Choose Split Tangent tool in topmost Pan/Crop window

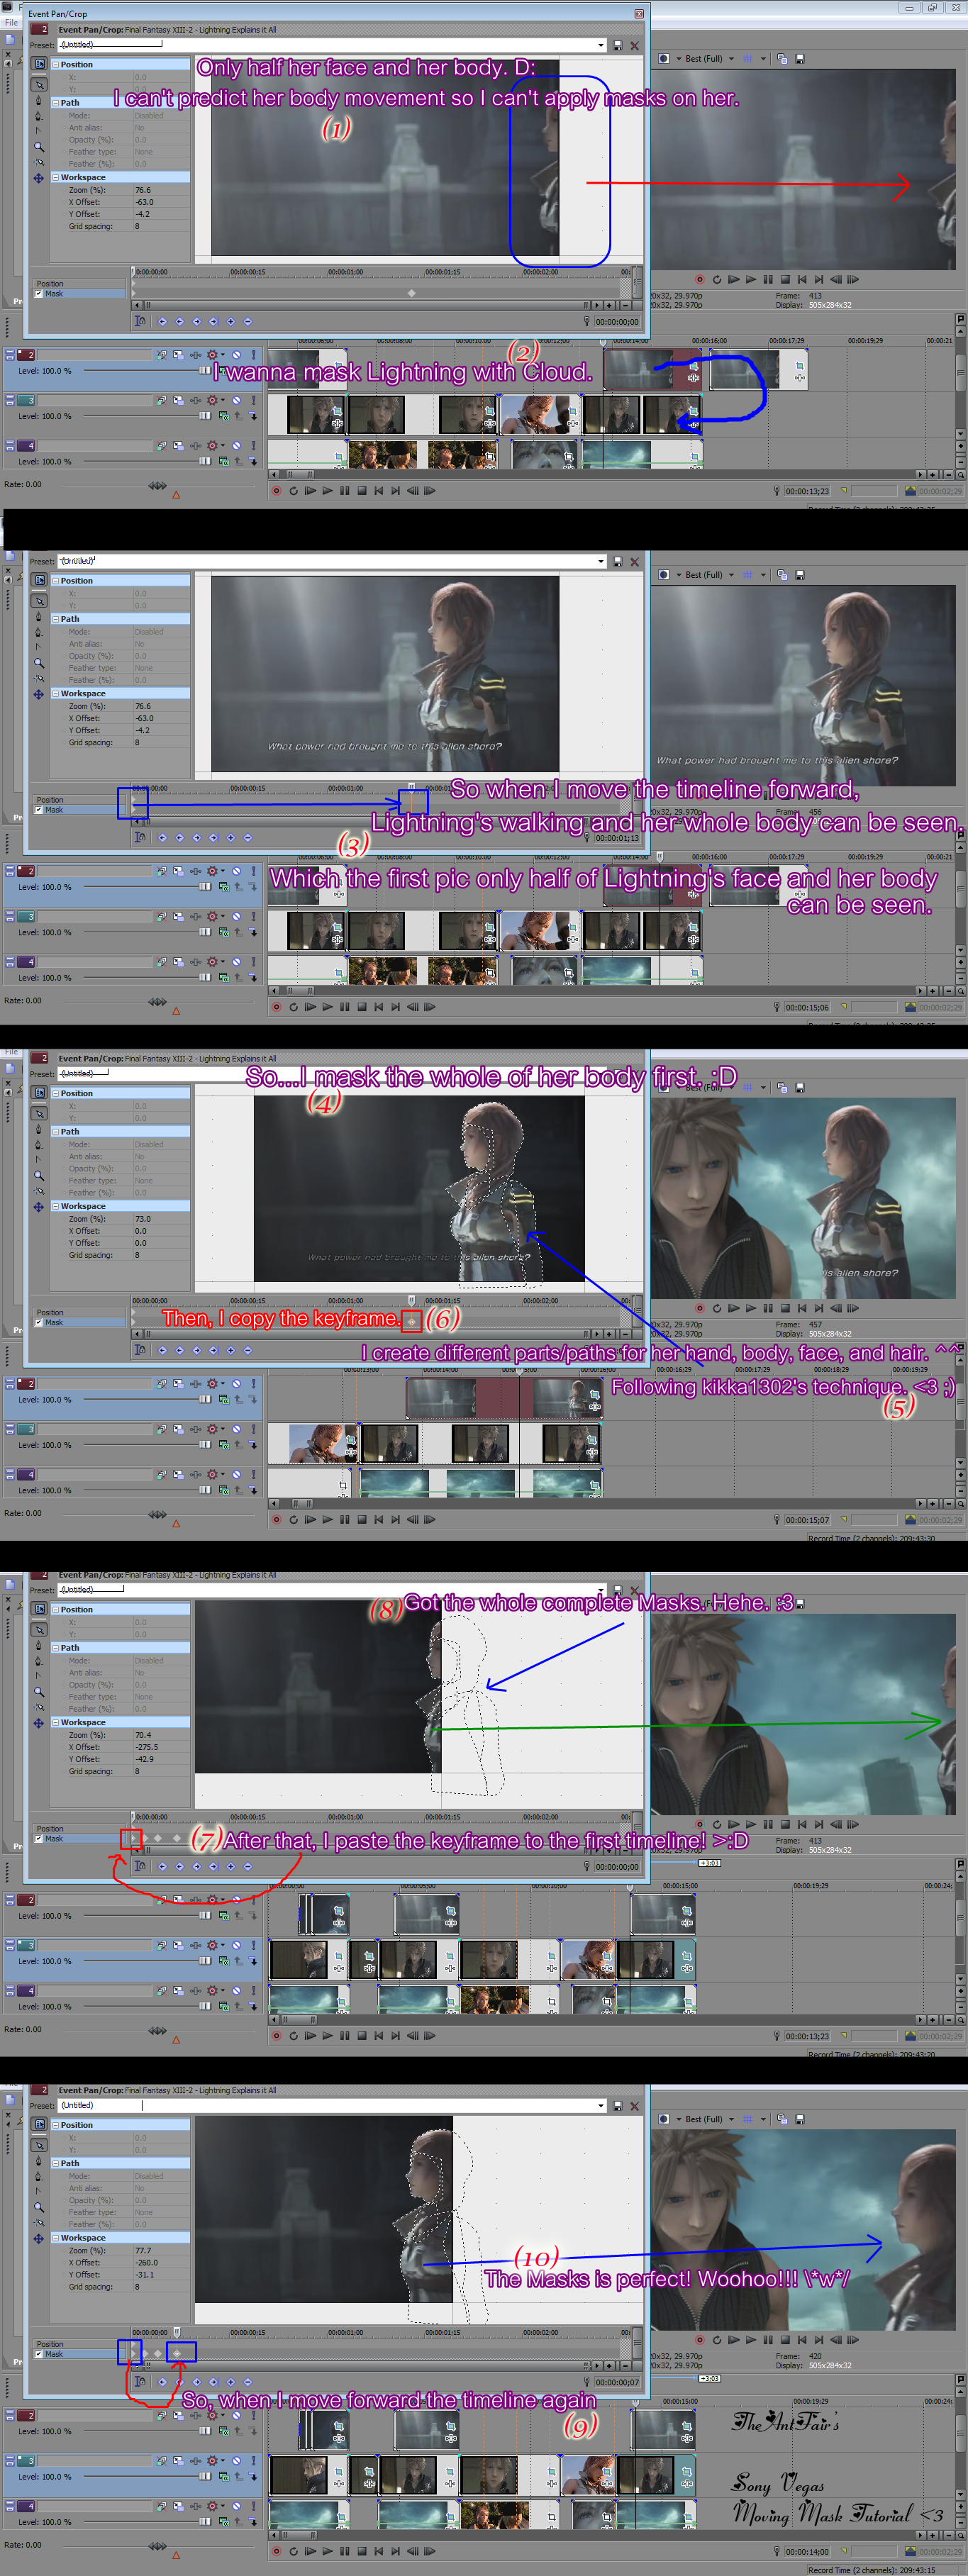tap(38, 131)
